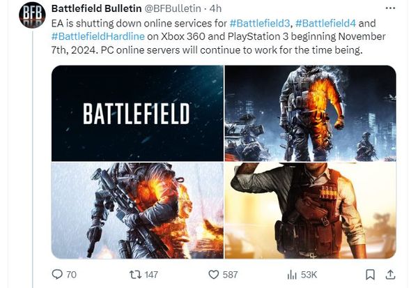Open the #Battlefield4 hashtag
This screenshot has width=418, height=288.
click(325, 23)
